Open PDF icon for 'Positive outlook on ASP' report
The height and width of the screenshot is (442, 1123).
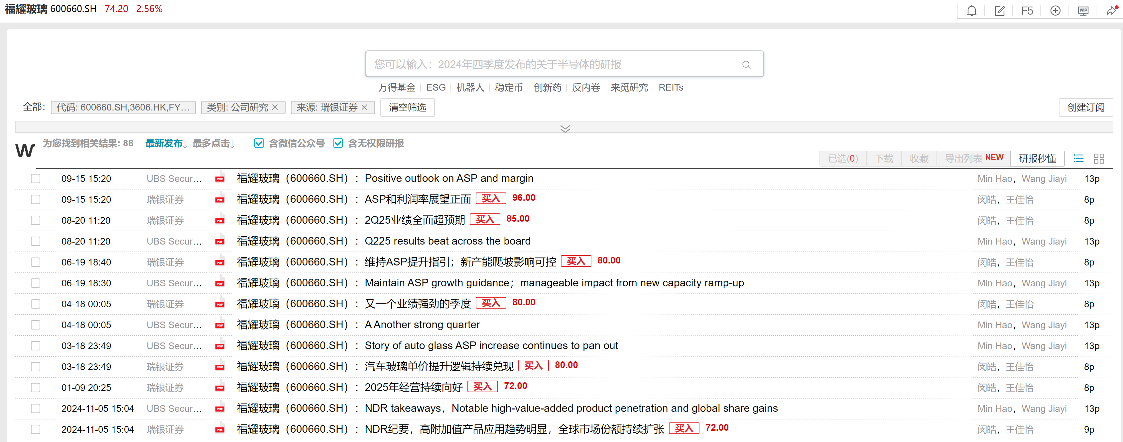point(220,179)
